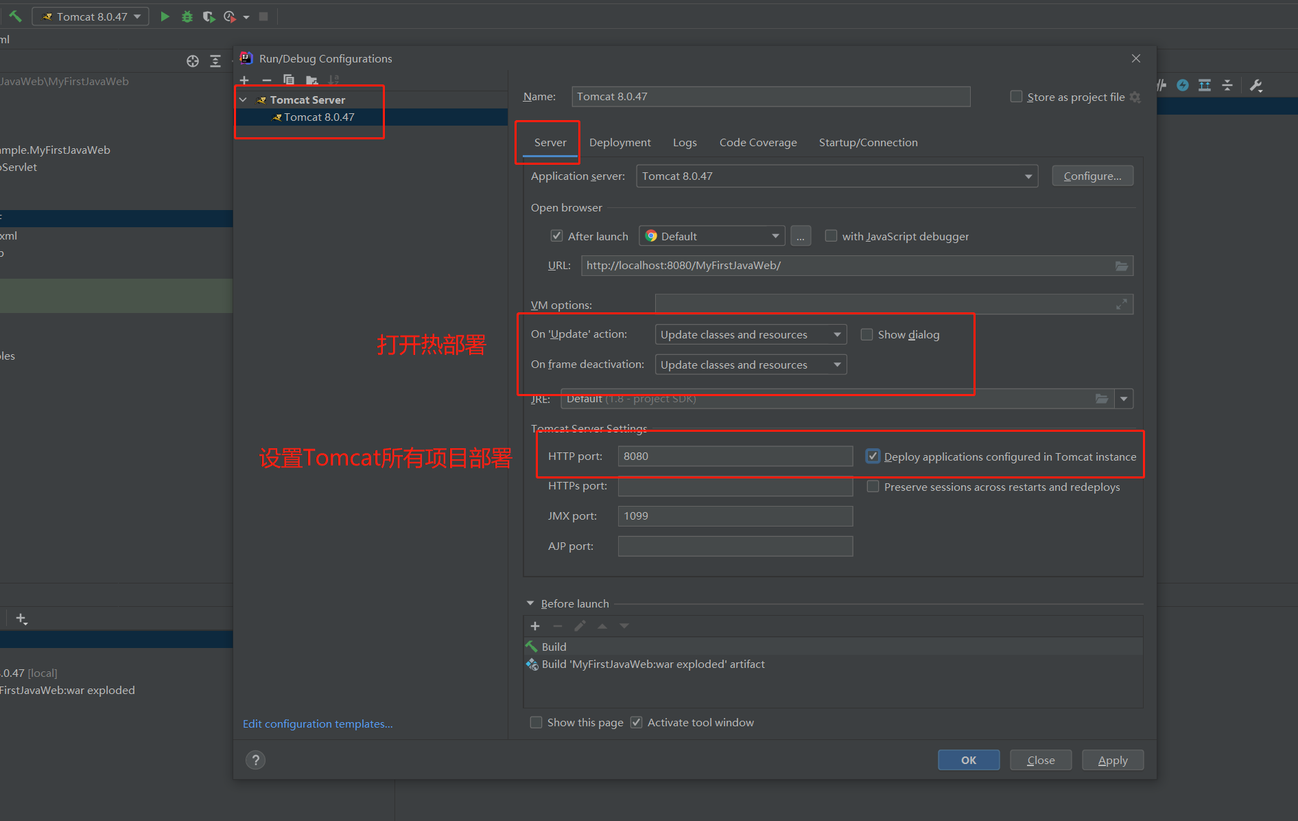This screenshot has height=821, width=1298.
Task: Open the On 'Update' action dropdown
Action: (751, 334)
